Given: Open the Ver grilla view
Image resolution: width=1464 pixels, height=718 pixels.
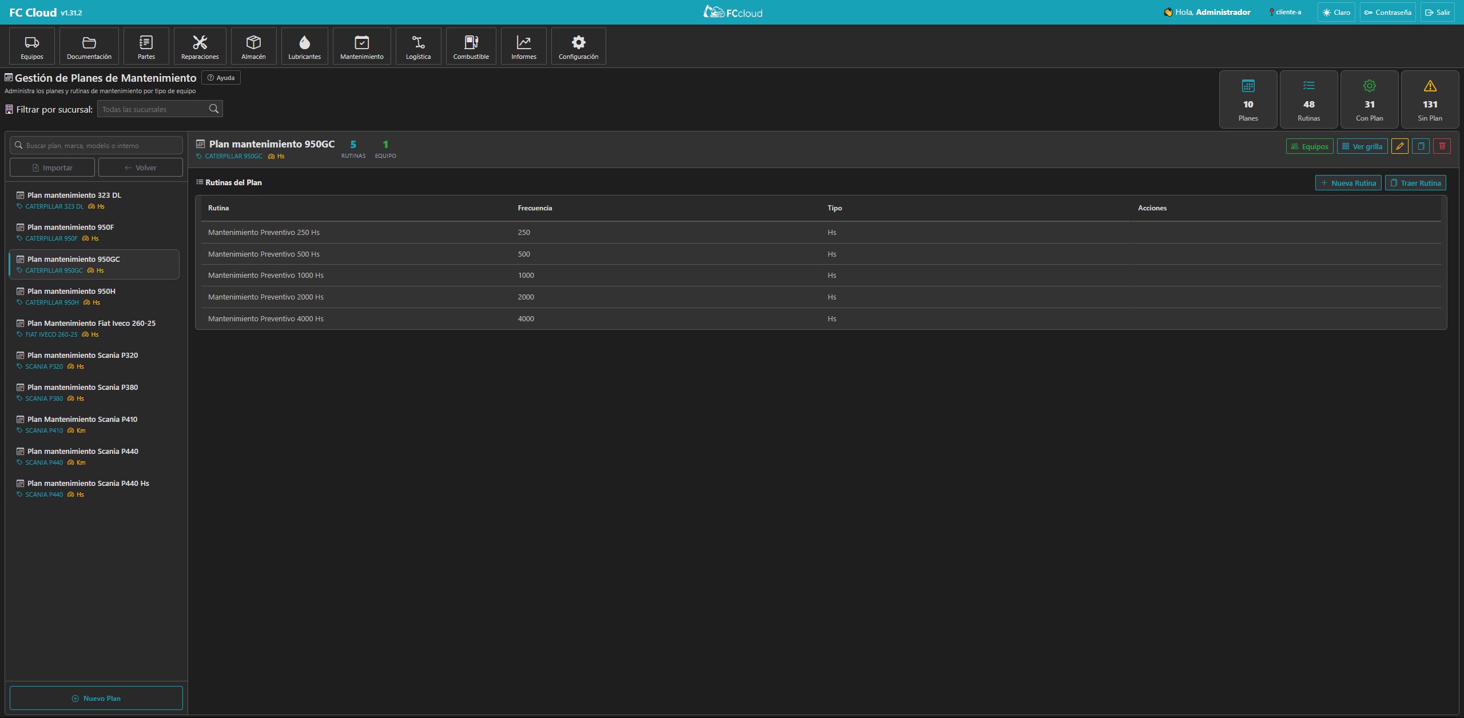Looking at the screenshot, I should 1362,146.
